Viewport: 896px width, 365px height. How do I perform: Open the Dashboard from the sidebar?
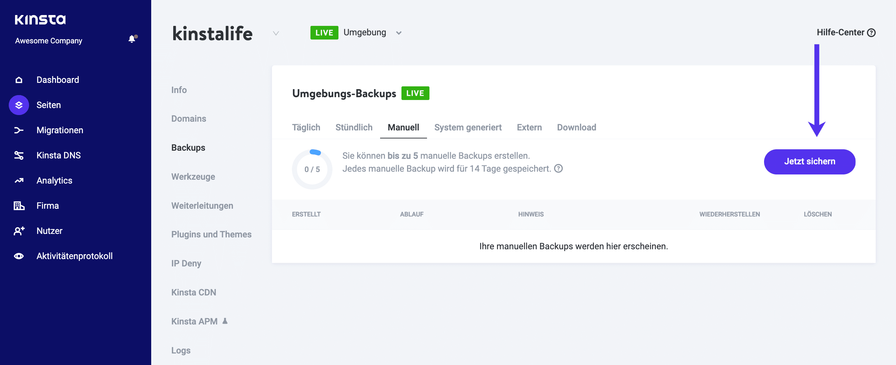[x=19, y=80]
